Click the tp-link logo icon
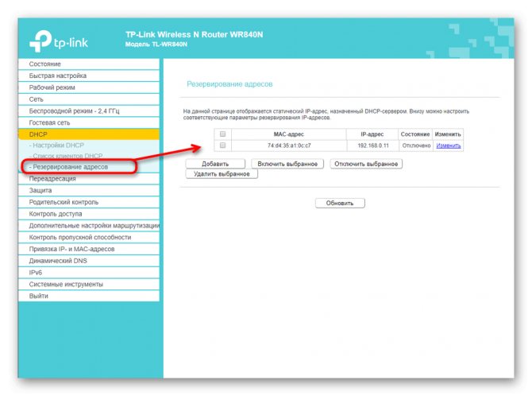Image resolution: width=532 pixels, height=396 pixels. 40,41
